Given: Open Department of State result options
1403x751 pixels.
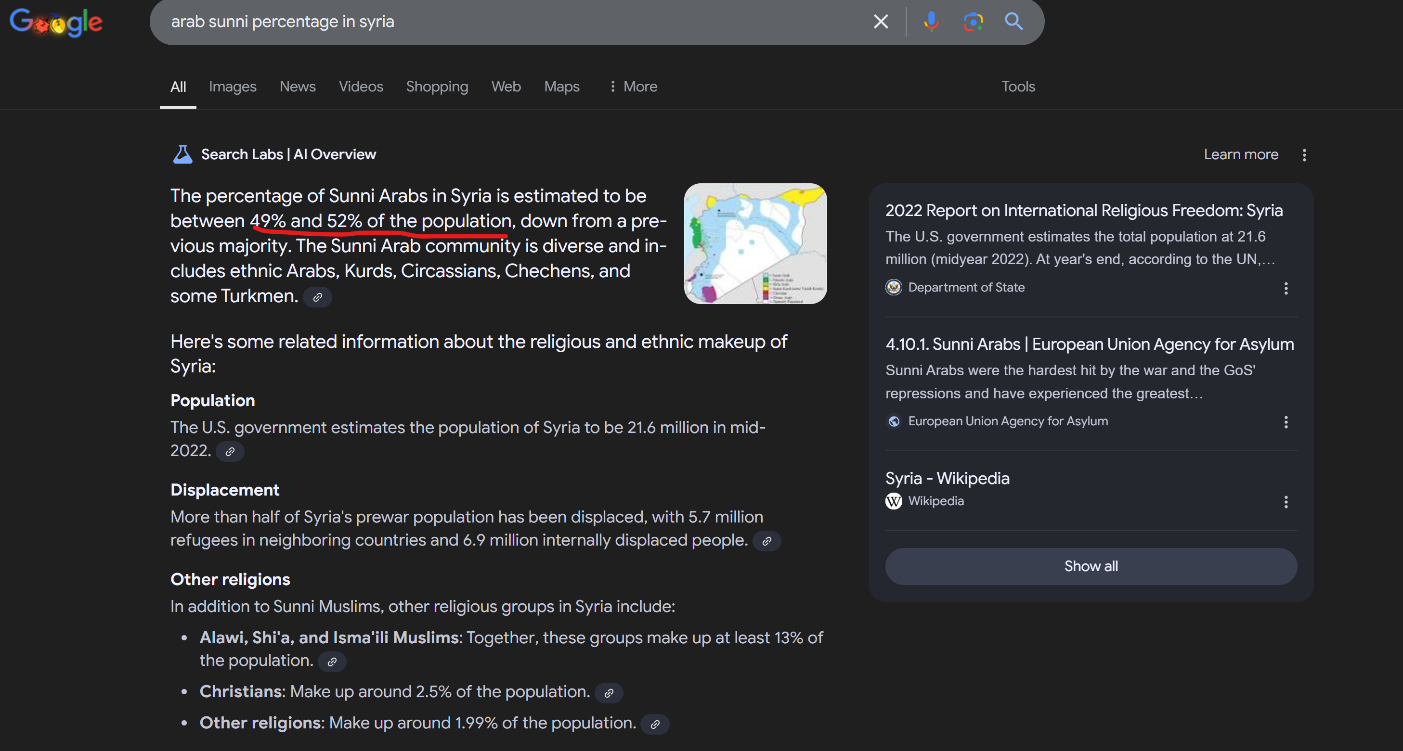Looking at the screenshot, I should tap(1286, 289).
